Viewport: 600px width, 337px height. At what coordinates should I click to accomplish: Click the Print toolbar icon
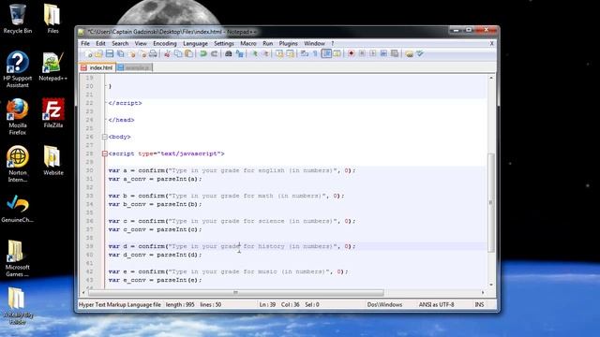(153, 54)
